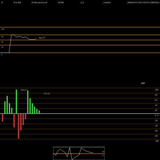Click the 544648 stock code text
Screen dimensions: 160x160
107,3
